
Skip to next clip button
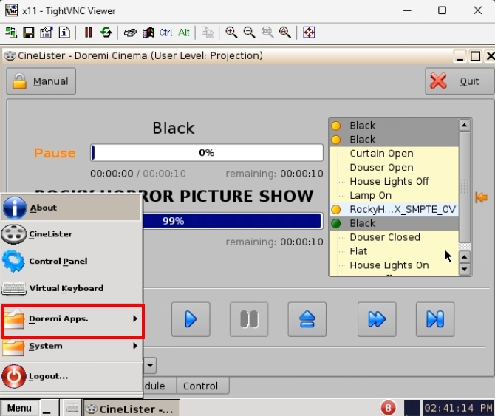[434, 318]
